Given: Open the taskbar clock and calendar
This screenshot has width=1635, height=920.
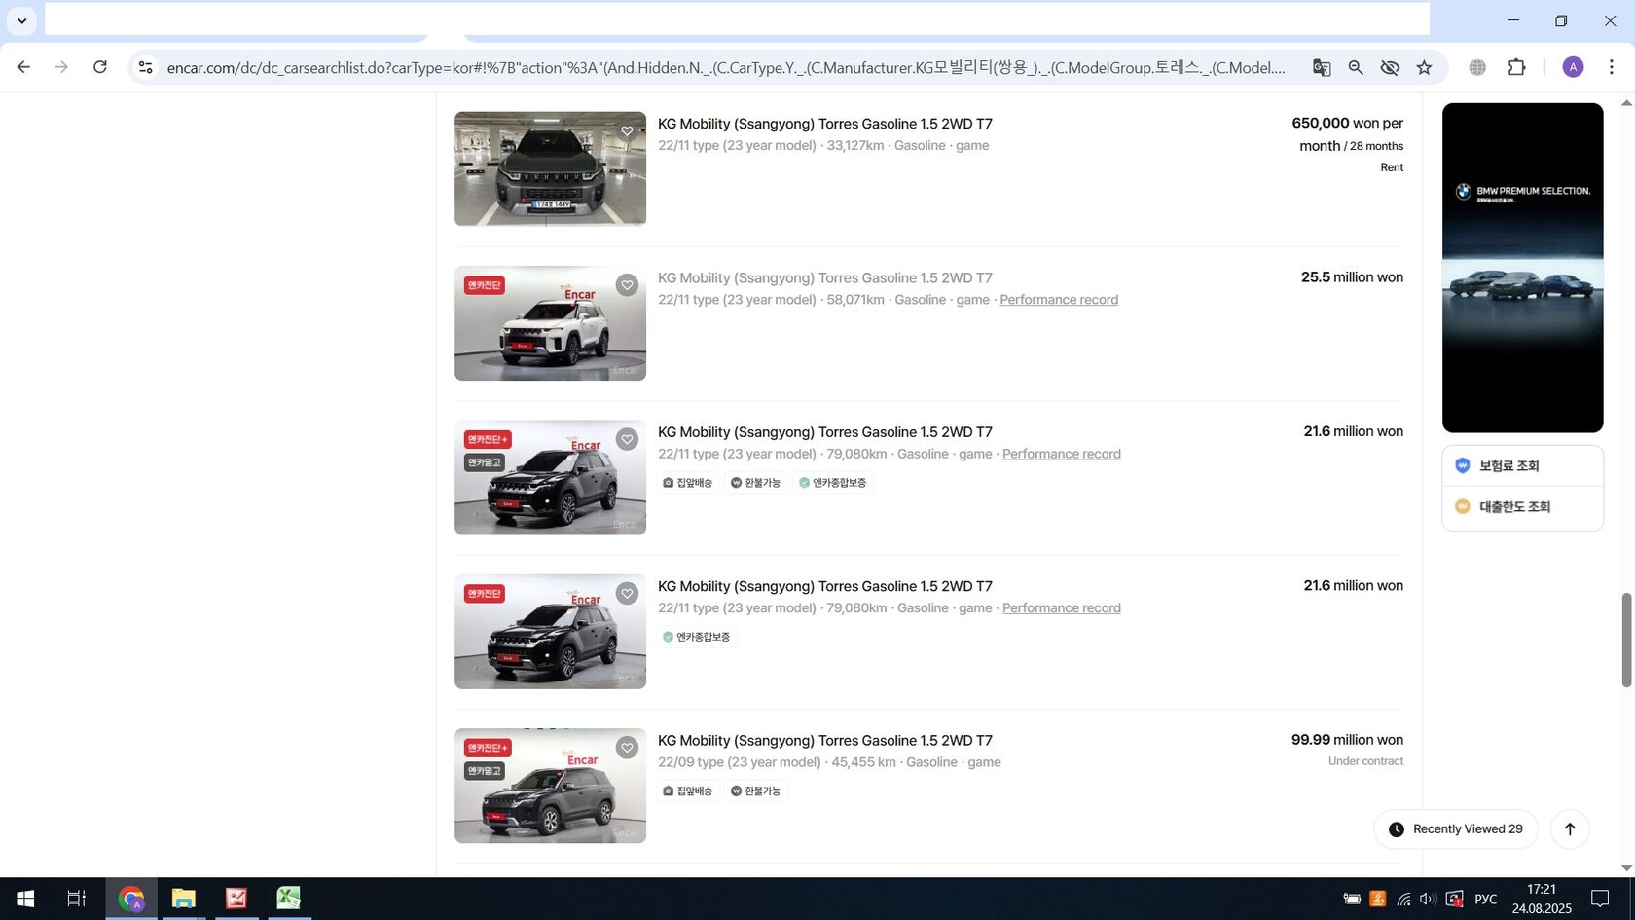Looking at the screenshot, I should coord(1542,899).
